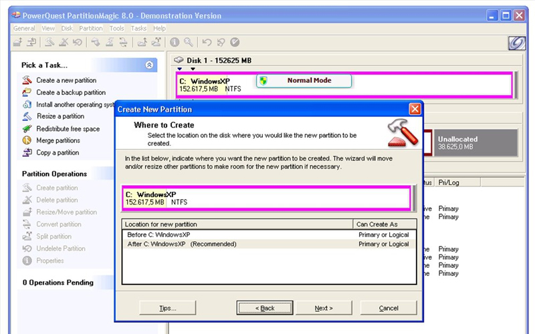Choose Merge partitions task
This screenshot has height=334, width=535.
[51, 140]
